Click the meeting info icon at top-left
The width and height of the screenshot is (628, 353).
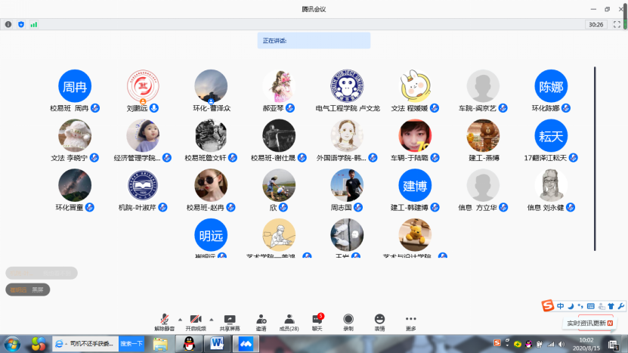pyautogui.click(x=8, y=24)
